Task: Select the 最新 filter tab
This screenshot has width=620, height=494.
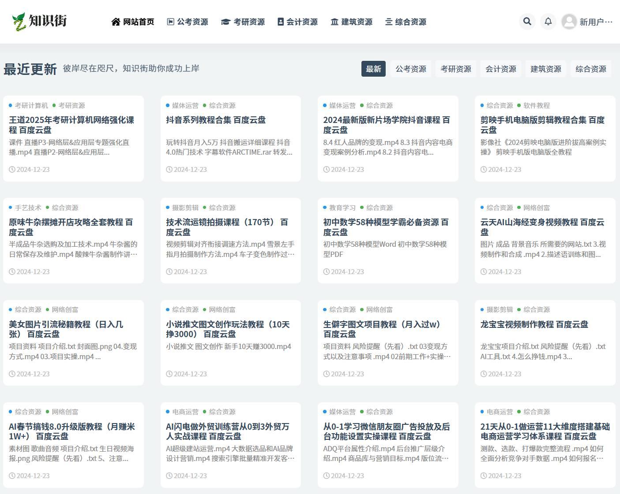Action: pos(373,69)
